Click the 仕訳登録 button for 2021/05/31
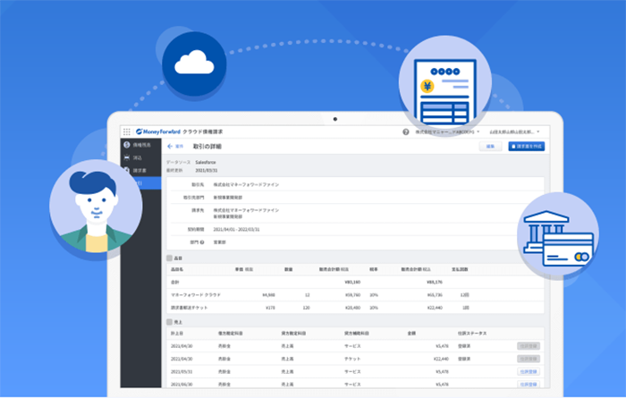Image resolution: width=626 pixels, height=398 pixels. [x=529, y=370]
